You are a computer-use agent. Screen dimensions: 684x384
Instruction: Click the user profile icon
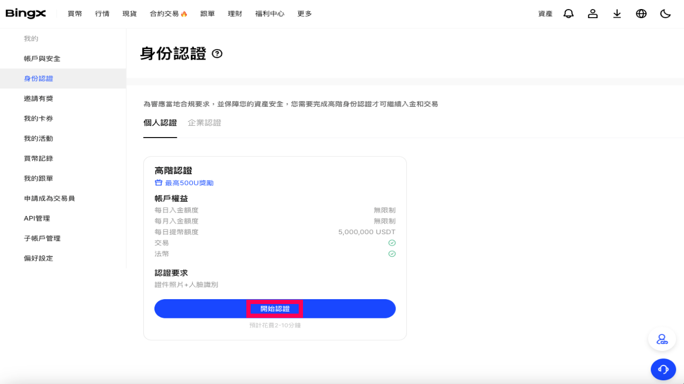click(x=593, y=13)
